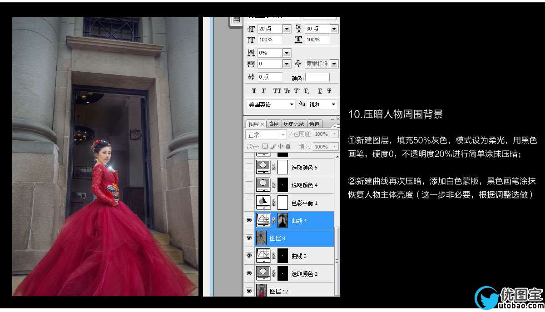Click the kerning icon beside 度量标准
Viewport: 545px width, 312px height.
tap(298, 64)
